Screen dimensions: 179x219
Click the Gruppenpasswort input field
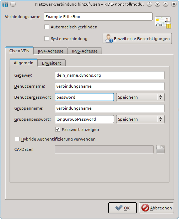(x=84, y=119)
